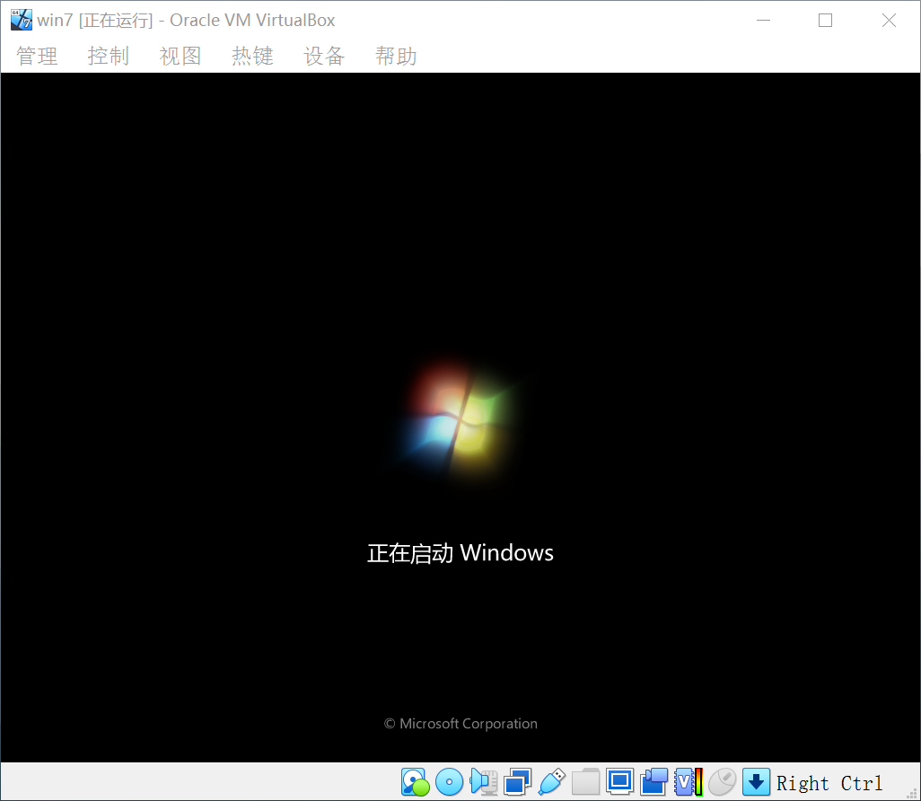Open the 视图 menu
Viewport: 921px width, 801px height.
180,56
